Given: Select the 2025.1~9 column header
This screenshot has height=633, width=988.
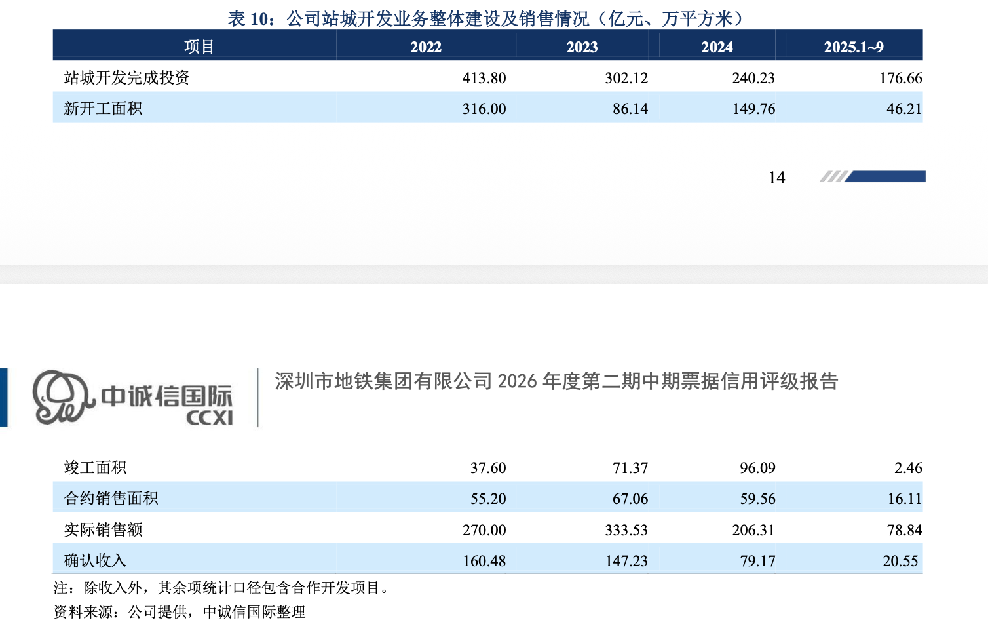Looking at the screenshot, I should coord(853,47).
